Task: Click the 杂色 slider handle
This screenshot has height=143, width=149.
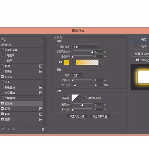Action: tap(73, 57)
